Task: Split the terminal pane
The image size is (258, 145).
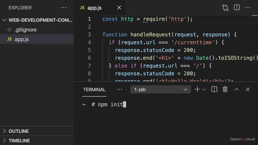Action: 214,89
